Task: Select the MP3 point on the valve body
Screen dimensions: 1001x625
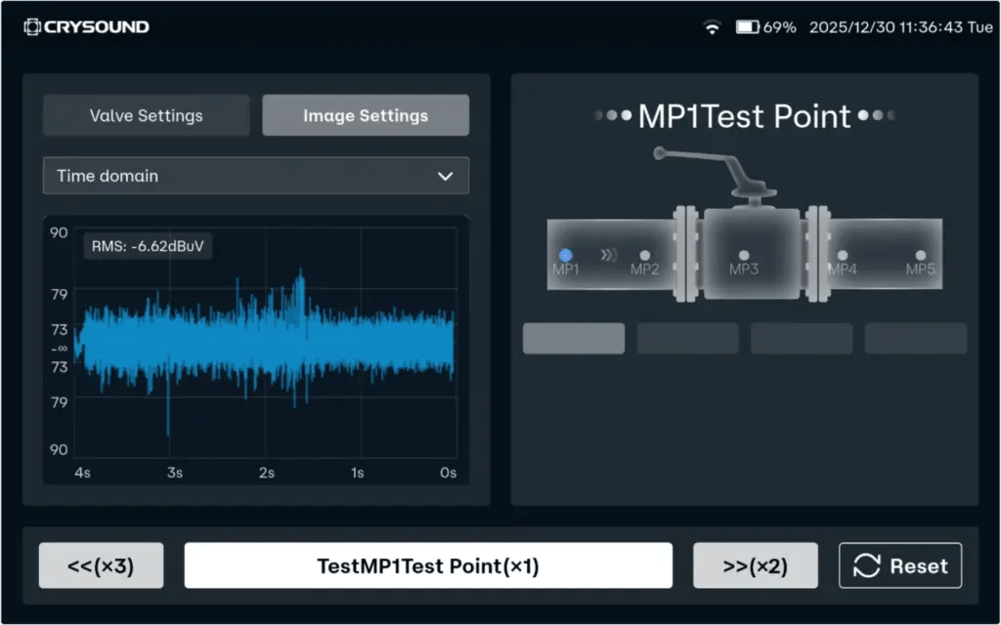Action: (x=743, y=255)
